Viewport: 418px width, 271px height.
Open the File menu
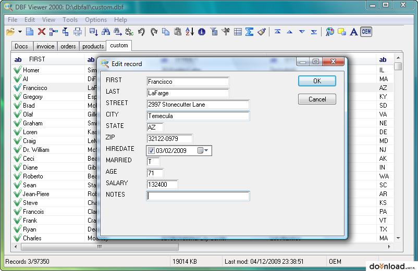(13, 20)
